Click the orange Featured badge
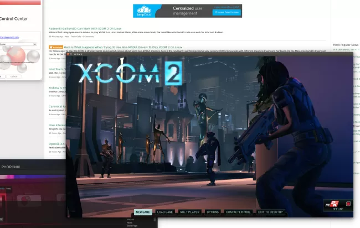Viewport: 360px width, 228px height. click(56, 47)
